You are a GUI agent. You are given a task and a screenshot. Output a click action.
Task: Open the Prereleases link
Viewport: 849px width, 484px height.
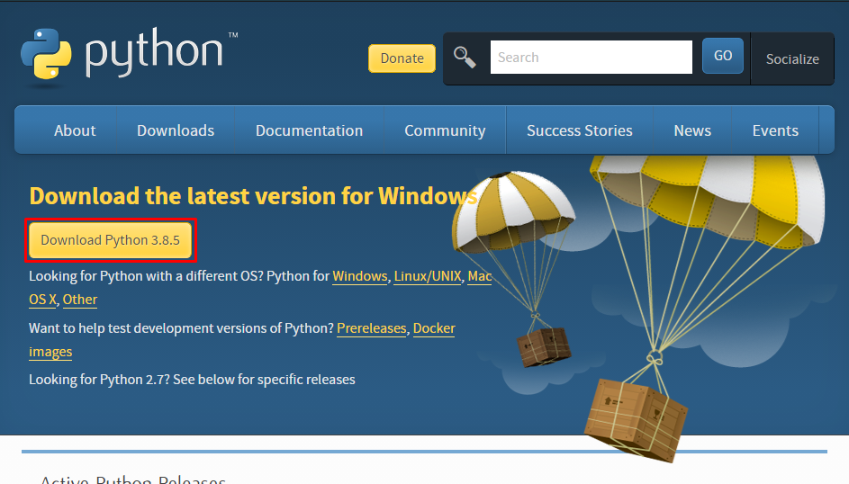tap(372, 328)
